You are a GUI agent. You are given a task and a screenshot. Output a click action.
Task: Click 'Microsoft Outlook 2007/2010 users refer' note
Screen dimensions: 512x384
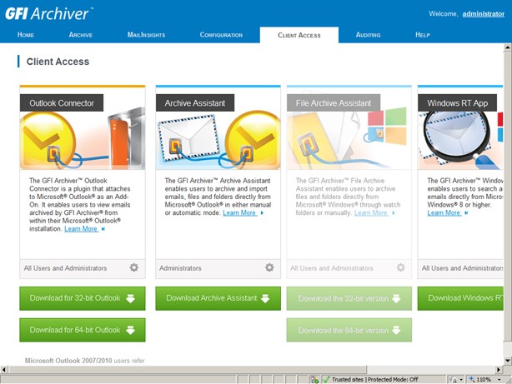[85, 361]
